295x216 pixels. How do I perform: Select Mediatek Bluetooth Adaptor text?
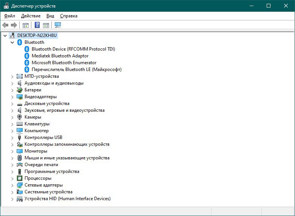pos(60,56)
